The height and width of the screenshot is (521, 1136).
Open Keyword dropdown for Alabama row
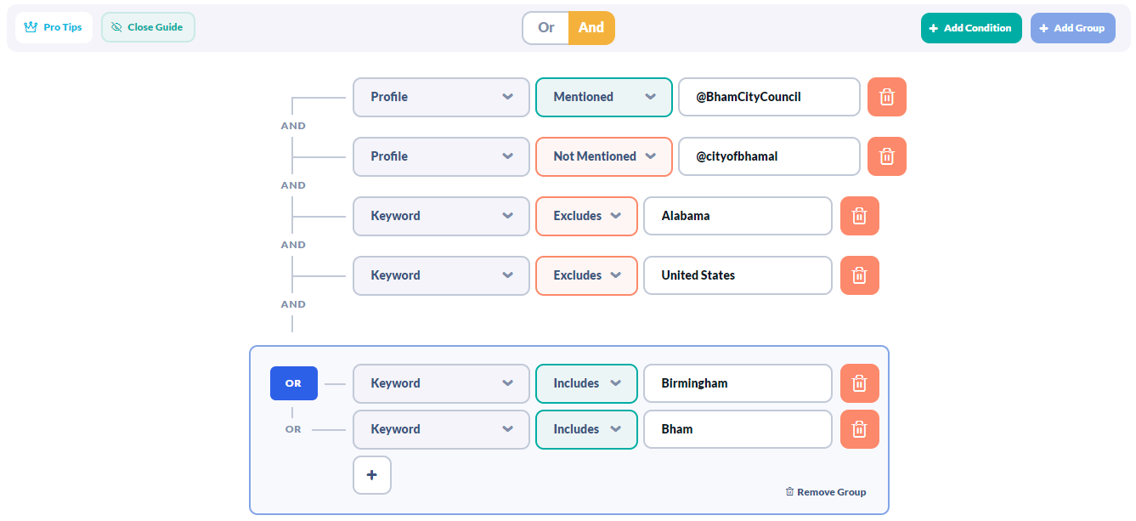[442, 216]
